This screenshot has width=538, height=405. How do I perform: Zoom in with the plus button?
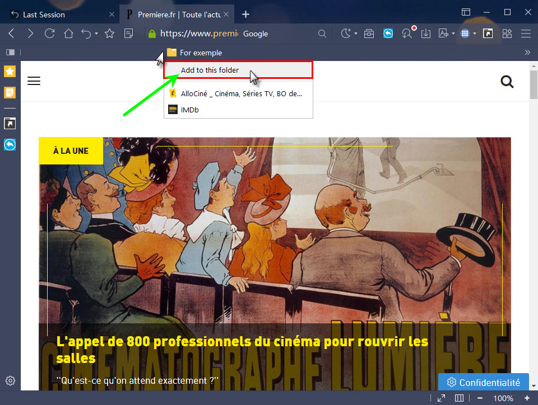527,398
